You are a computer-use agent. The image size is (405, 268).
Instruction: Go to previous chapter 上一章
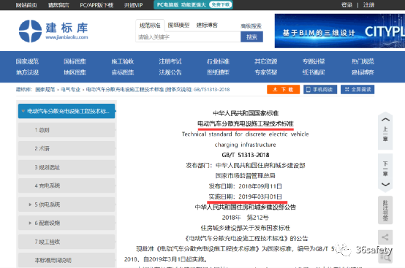[385, 131]
